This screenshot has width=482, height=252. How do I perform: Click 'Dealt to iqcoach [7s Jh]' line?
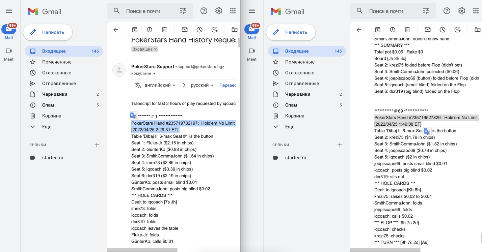tap(154, 202)
